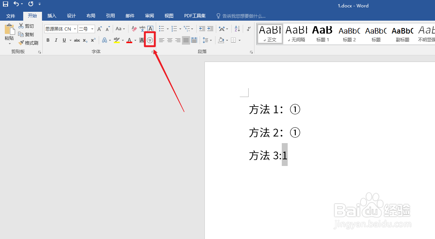
Task: Click the clear formatting eraser icon
Action: point(134,29)
